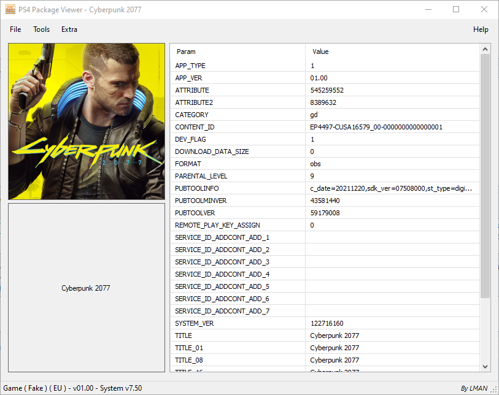Select the APP_TYPE row

tap(190, 66)
